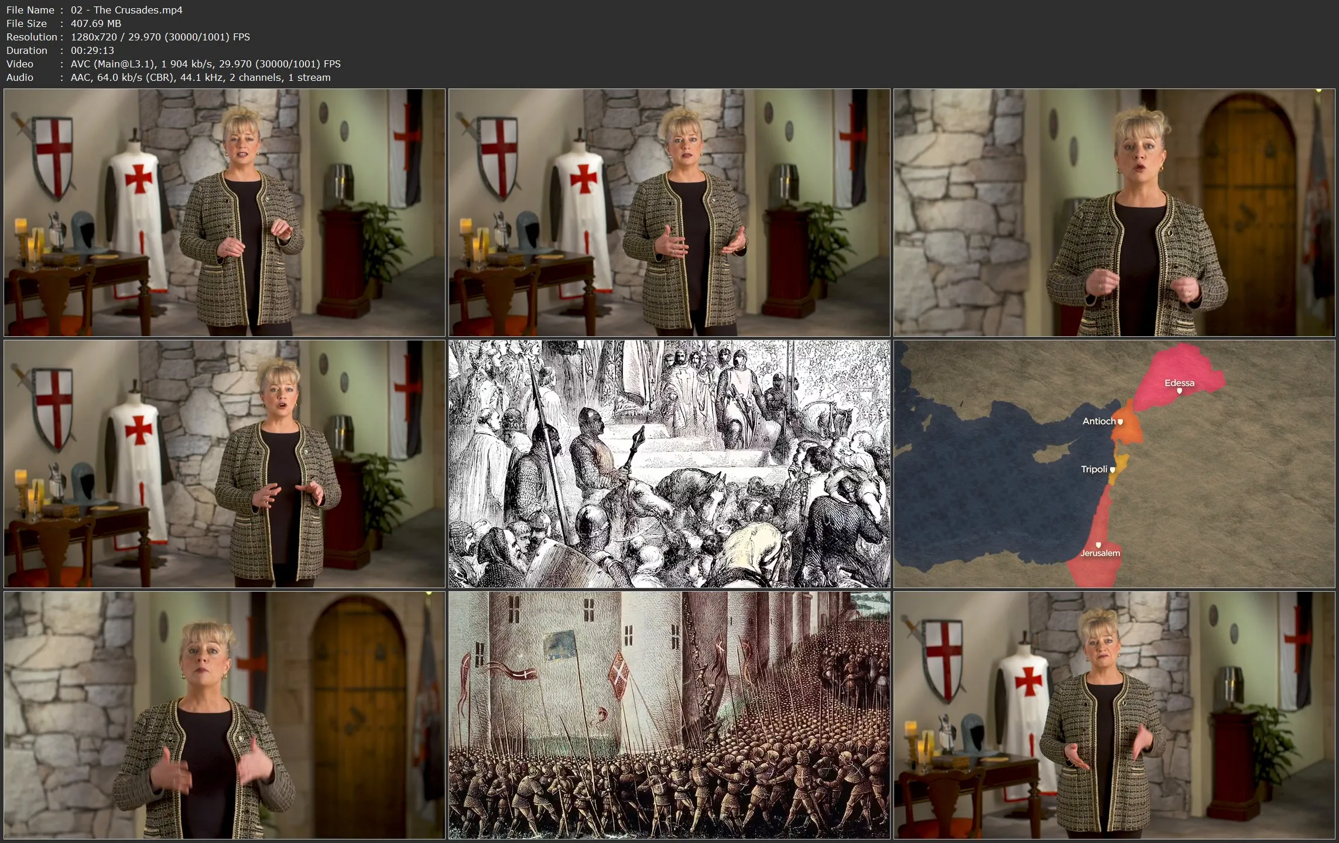Click the 'Resolution' field label
The width and height of the screenshot is (1339, 843).
[x=32, y=37]
